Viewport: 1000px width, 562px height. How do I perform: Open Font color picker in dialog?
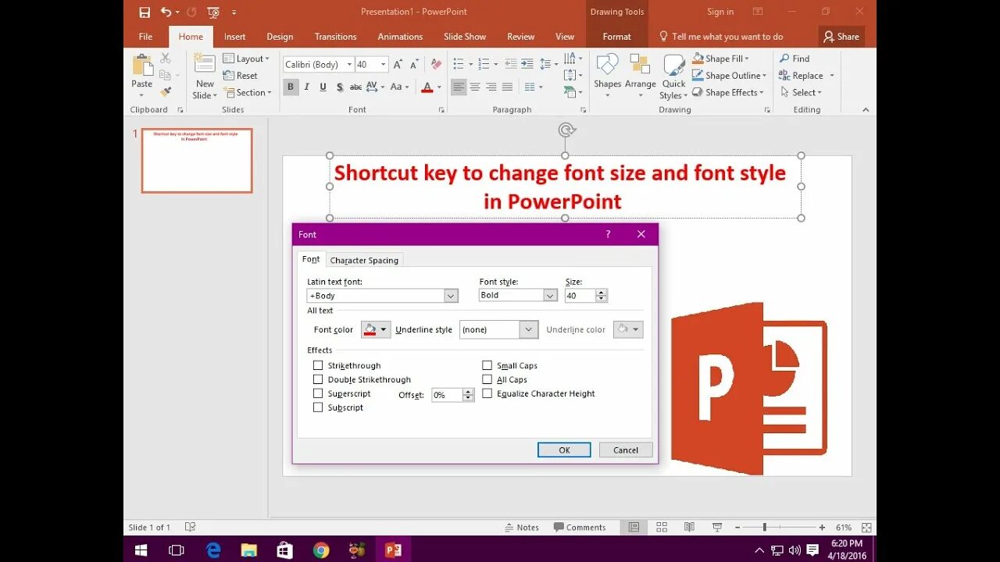click(x=375, y=329)
